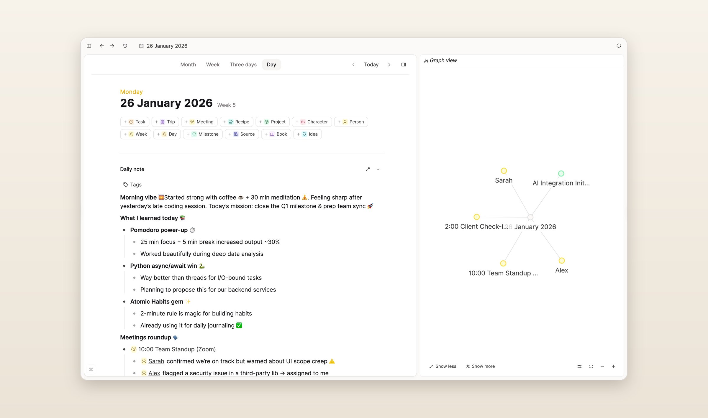Add a new Trip object
708x418 pixels.
tap(165, 122)
